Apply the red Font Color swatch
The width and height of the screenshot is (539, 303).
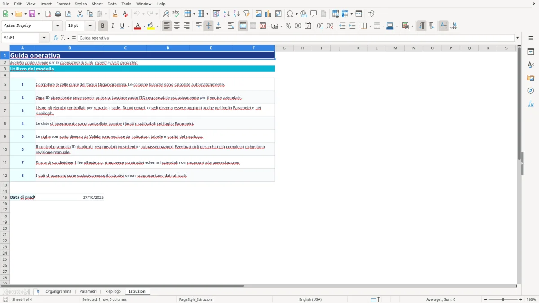(x=137, y=26)
